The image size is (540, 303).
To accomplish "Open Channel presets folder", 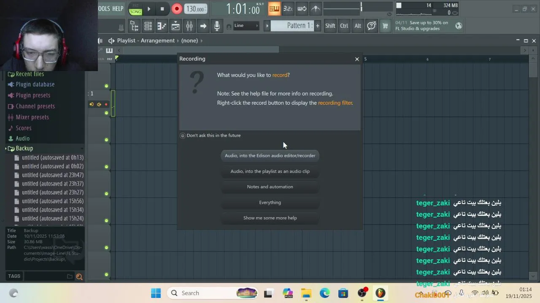I will pos(35,106).
